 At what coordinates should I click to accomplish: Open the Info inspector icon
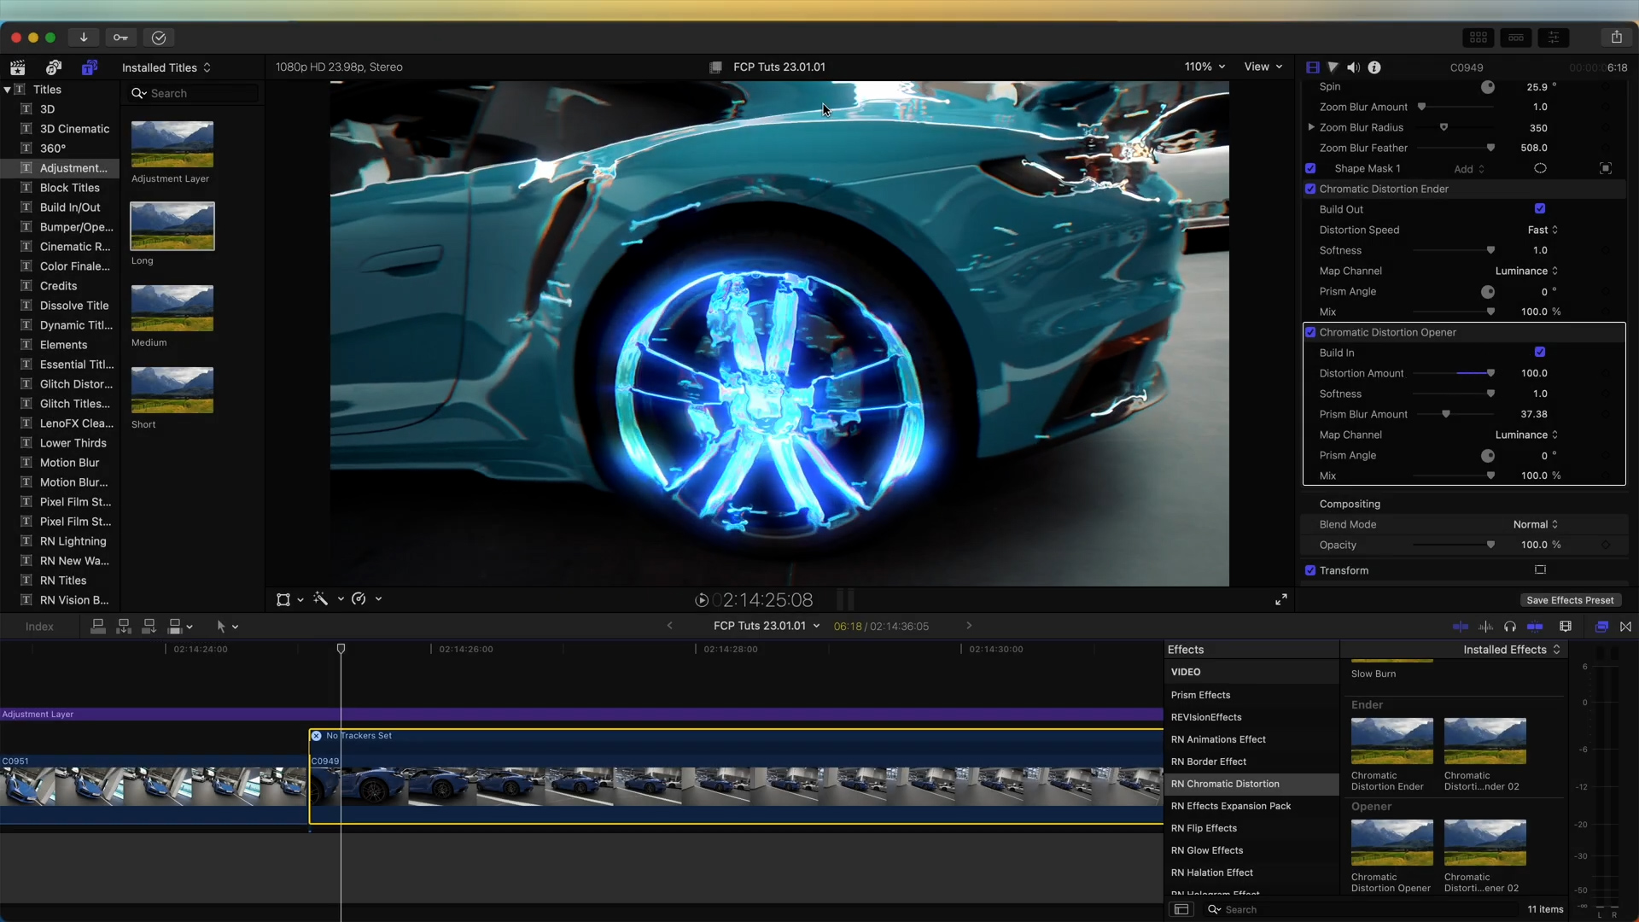(x=1374, y=67)
